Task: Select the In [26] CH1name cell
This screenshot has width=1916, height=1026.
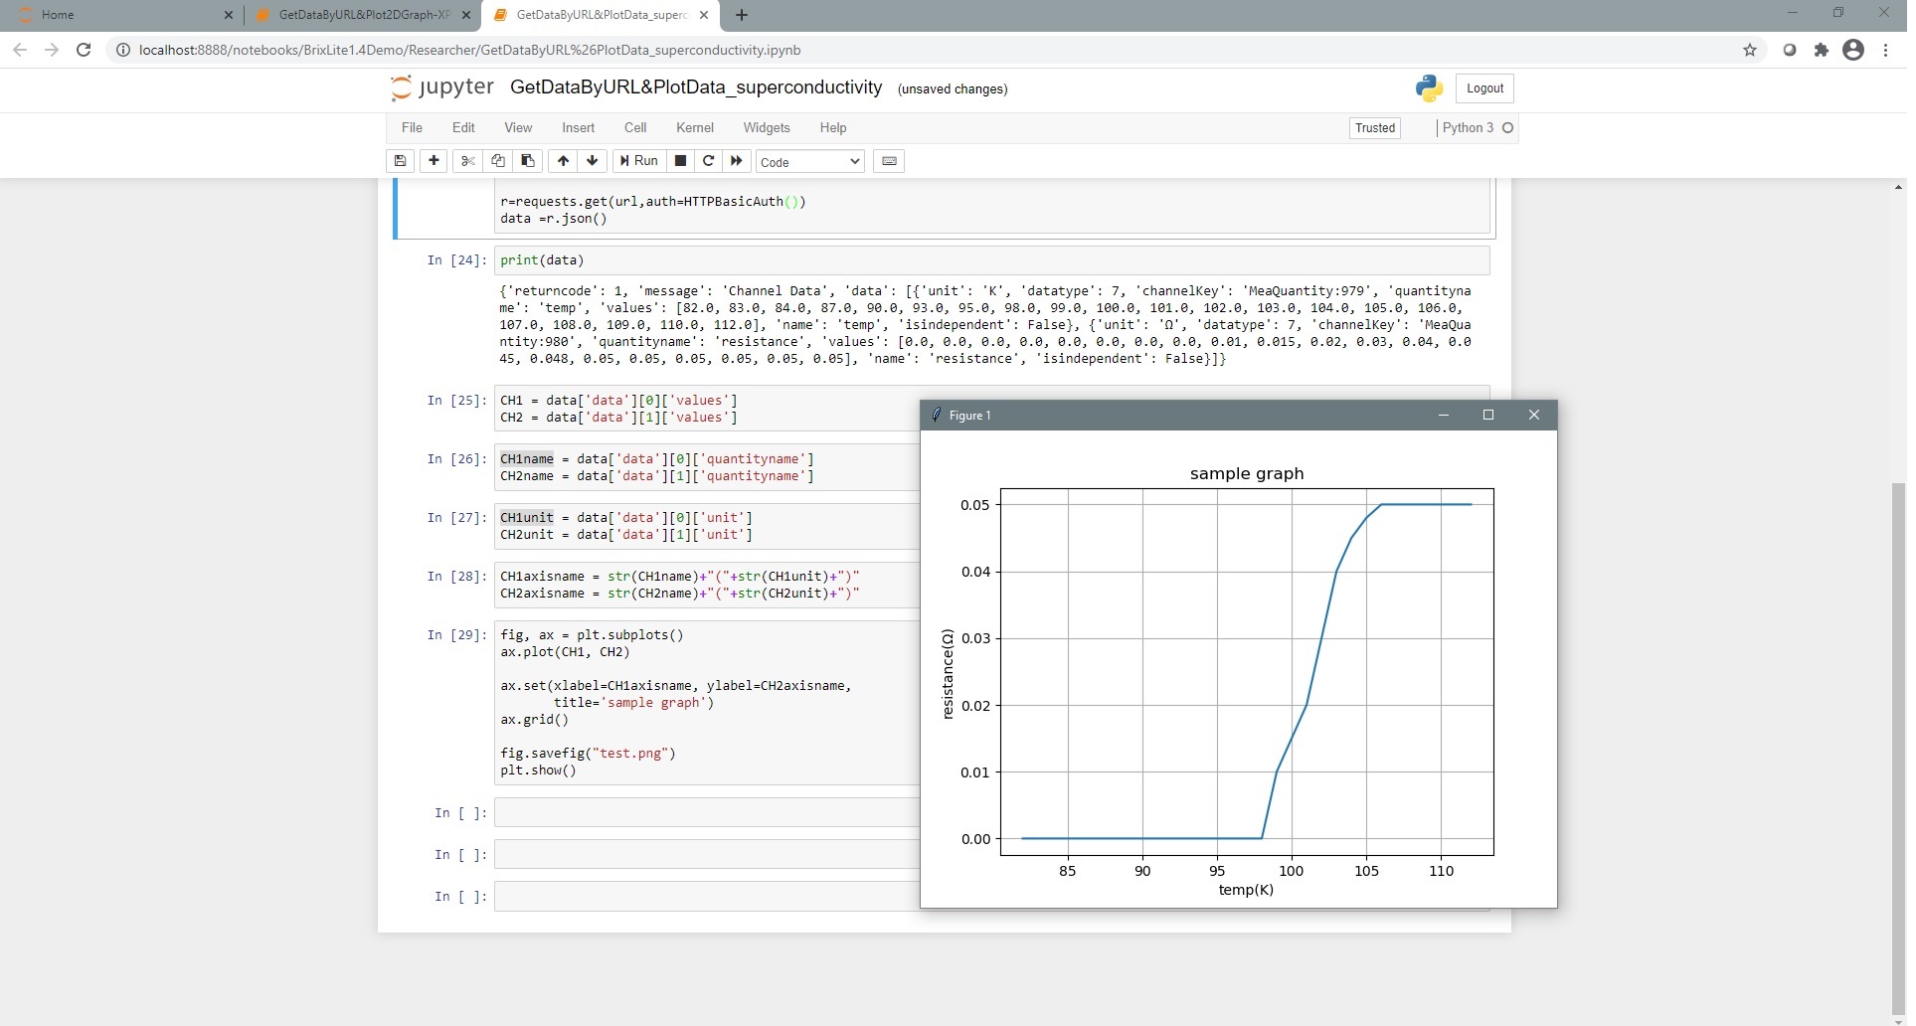Action: coord(706,467)
